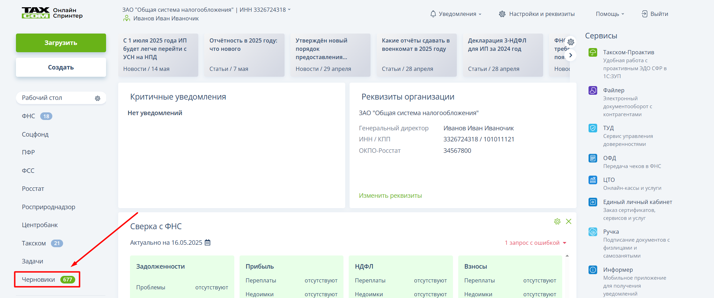Open the Центробанк section
714x298 pixels.
tap(40, 225)
